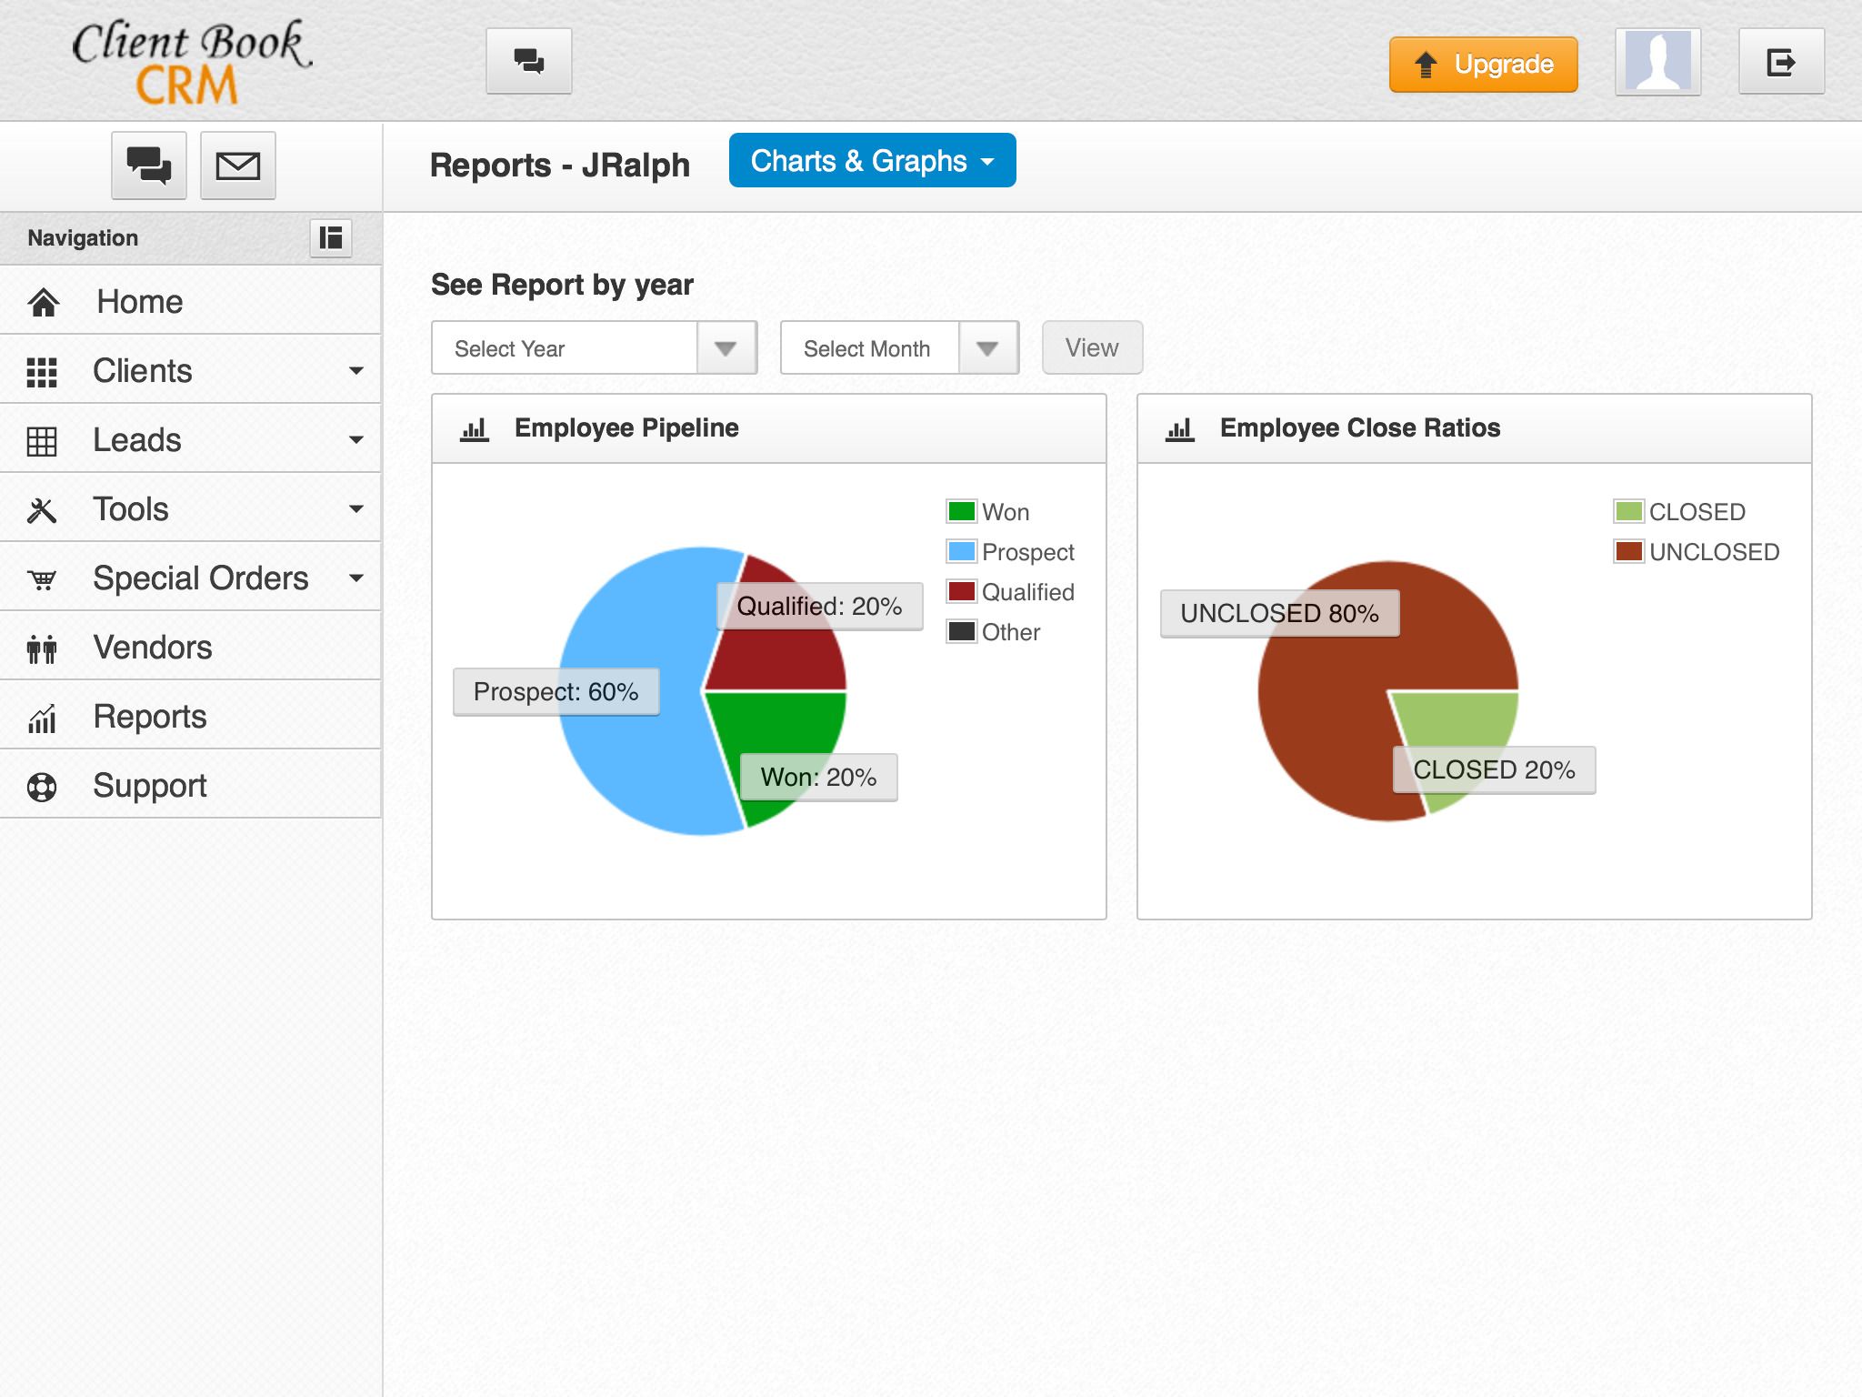
Task: Open Reports from the navigation
Action: [x=149, y=717]
